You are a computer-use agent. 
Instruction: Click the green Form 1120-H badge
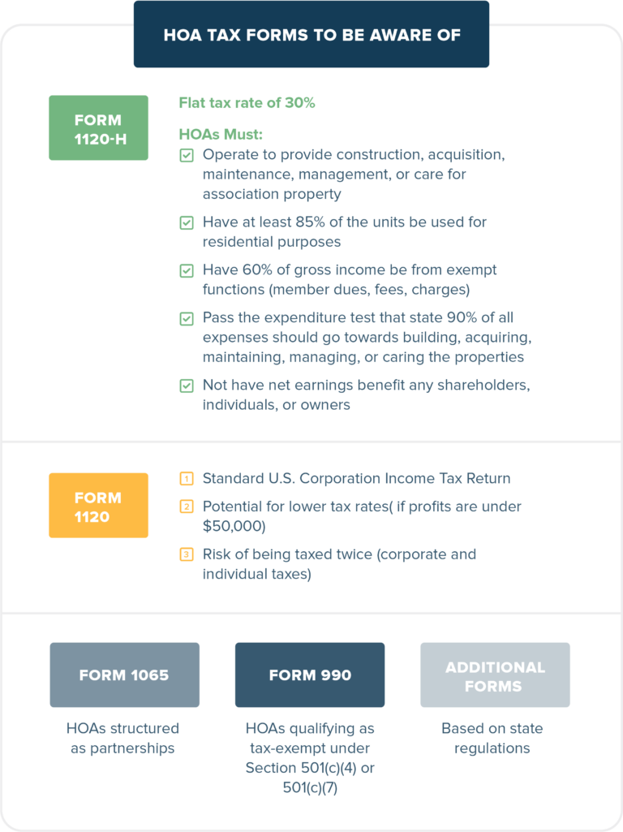98,128
